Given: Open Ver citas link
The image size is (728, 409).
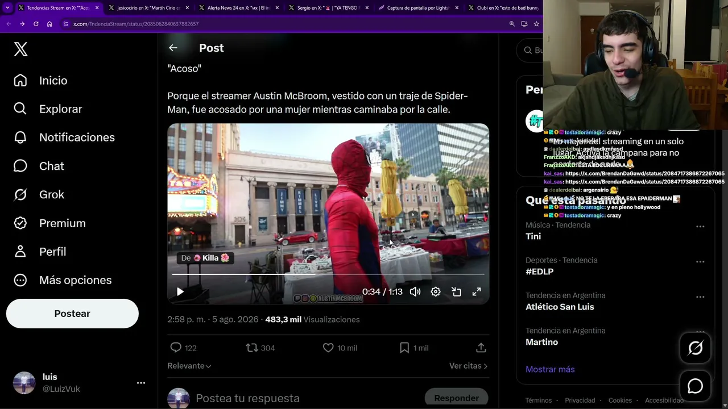Looking at the screenshot, I should click(469, 366).
